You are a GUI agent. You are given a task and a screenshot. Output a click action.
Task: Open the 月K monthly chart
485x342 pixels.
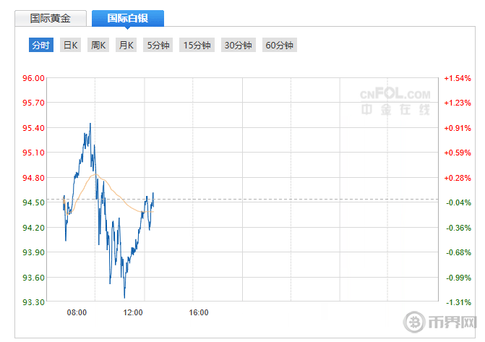(x=126, y=45)
